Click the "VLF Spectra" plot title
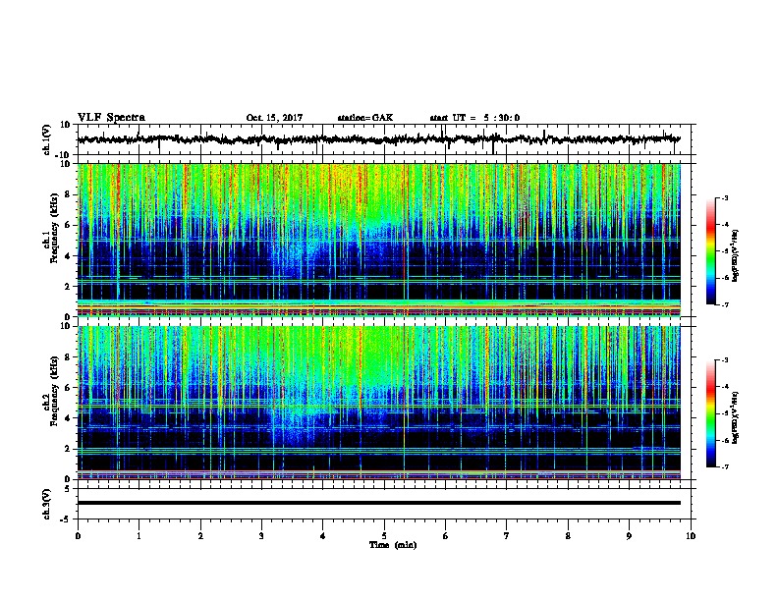 [x=111, y=118]
